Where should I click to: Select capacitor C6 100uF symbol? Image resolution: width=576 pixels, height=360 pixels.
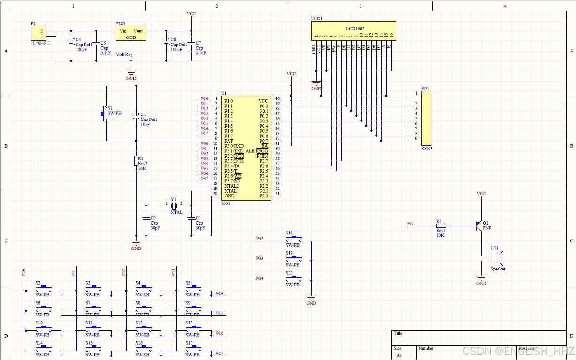click(166, 43)
